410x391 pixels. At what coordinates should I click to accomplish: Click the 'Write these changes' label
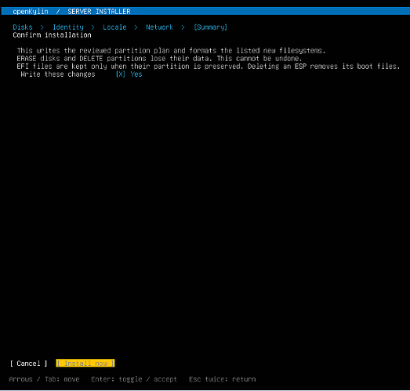point(58,74)
